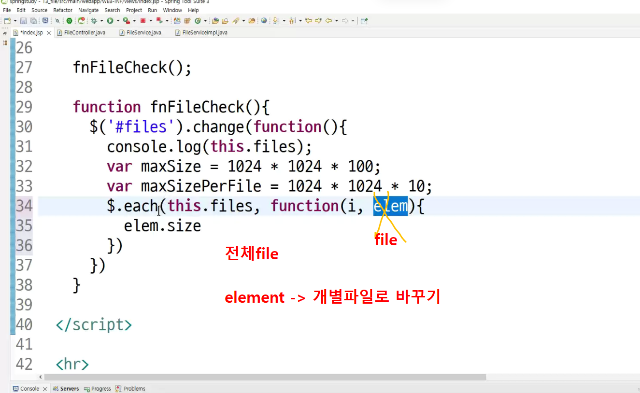Screen dimensions: 640x393
Task: Open the Window menu
Action: [172, 10]
